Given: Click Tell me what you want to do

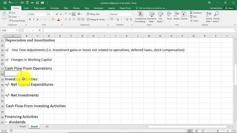Looking at the screenshot, I should tap(151, 8).
